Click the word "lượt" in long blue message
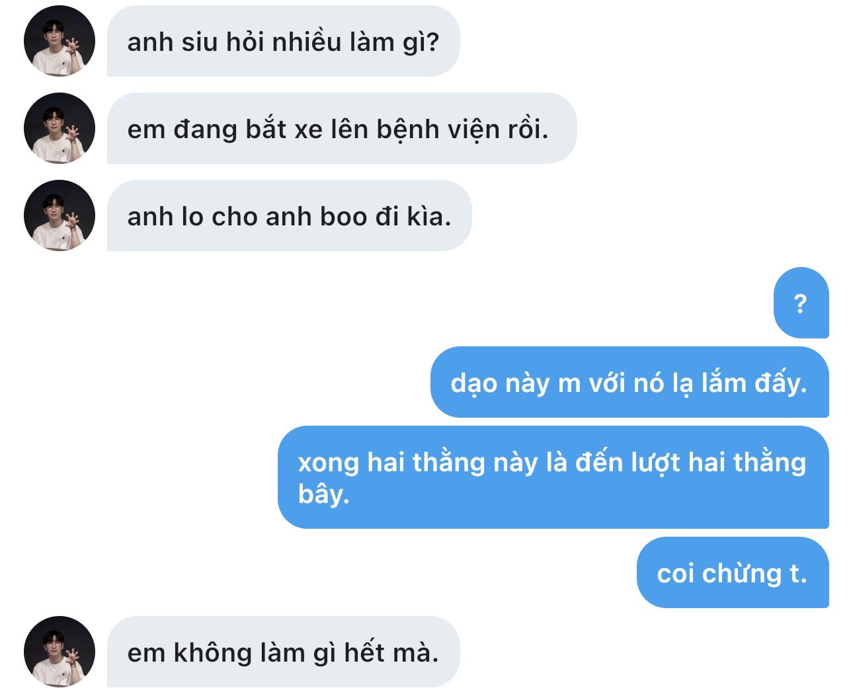The height and width of the screenshot is (698, 853). pos(655,463)
